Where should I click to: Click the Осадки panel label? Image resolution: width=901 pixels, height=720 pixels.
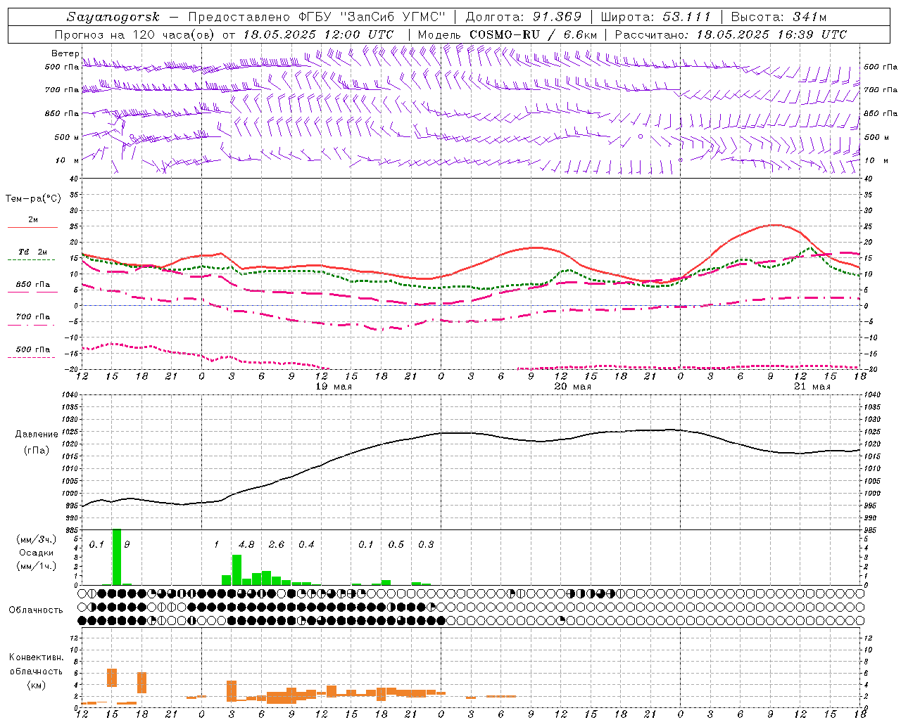(x=37, y=553)
